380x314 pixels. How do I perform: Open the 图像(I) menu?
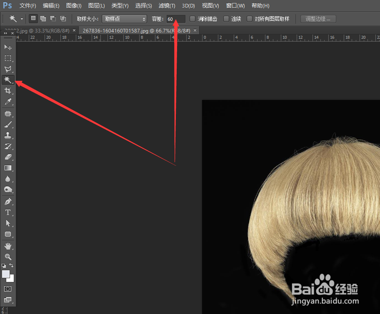click(x=74, y=5)
